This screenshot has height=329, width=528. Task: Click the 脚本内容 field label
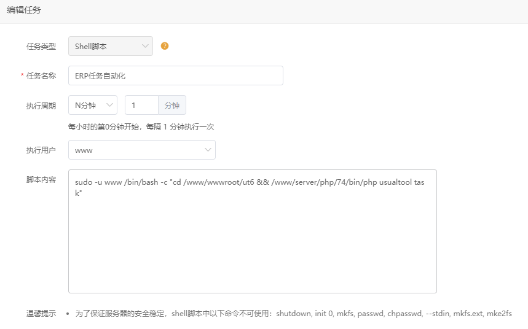pos(41,180)
